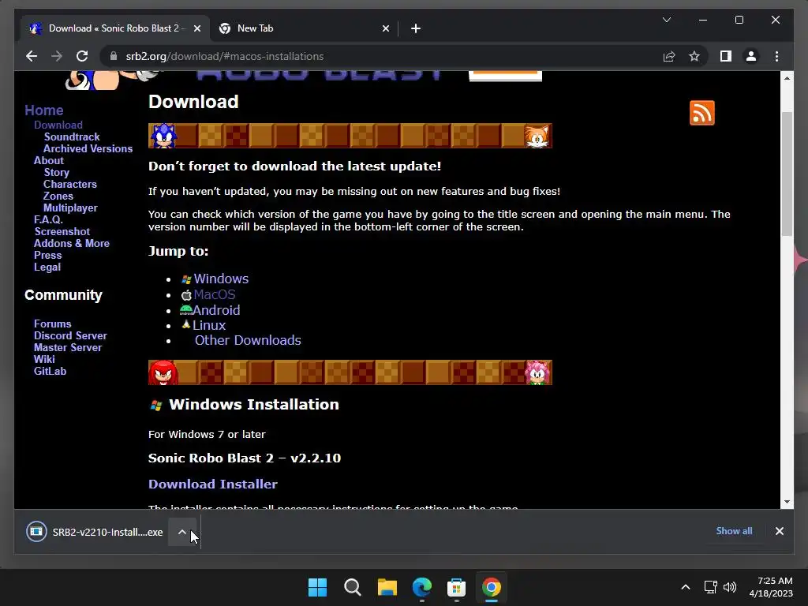Screen dimensions: 808x606
Task: Launch Microsoft Edge from taskbar
Action: [422, 587]
